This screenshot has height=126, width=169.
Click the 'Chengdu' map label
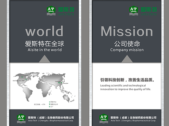point(58,81)
